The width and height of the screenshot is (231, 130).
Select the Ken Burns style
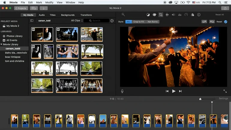152,22
